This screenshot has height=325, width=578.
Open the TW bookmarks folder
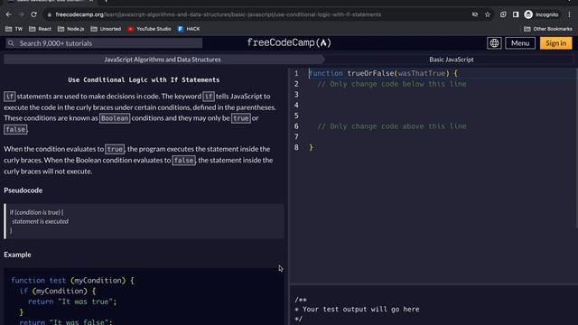[14, 29]
